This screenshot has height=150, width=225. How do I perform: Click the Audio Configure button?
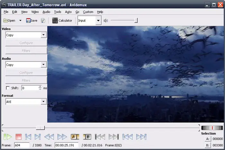(26, 72)
